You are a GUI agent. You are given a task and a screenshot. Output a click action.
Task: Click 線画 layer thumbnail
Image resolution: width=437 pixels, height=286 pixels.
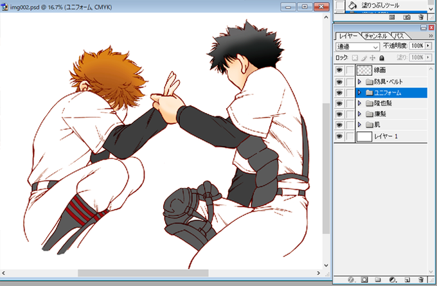pyautogui.click(x=364, y=70)
